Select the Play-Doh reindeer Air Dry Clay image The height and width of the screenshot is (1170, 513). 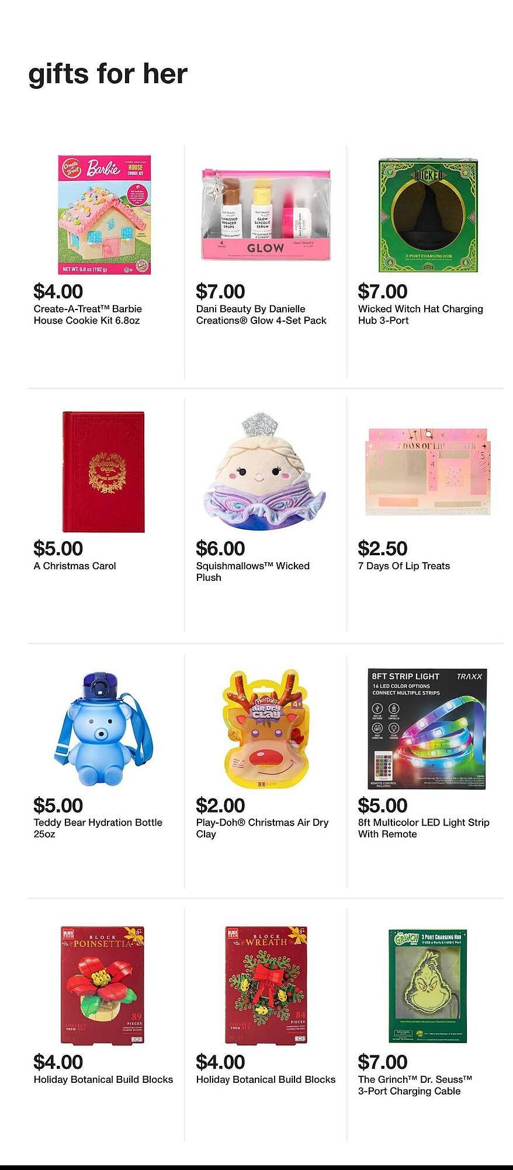pyautogui.click(x=266, y=728)
